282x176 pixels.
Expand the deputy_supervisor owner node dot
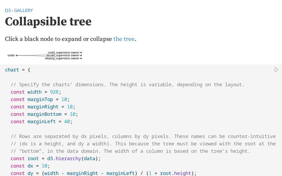pos(81,58)
